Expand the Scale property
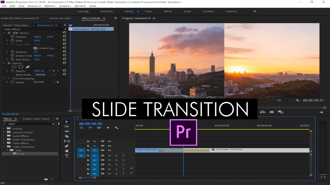This screenshot has width=330, height=185. click(x=7, y=40)
